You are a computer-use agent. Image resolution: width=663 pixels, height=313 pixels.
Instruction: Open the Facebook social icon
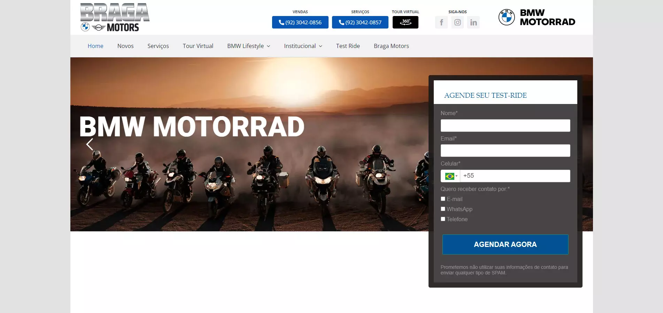pyautogui.click(x=441, y=22)
